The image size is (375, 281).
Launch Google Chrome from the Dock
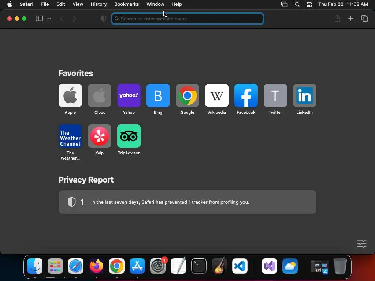click(117, 266)
